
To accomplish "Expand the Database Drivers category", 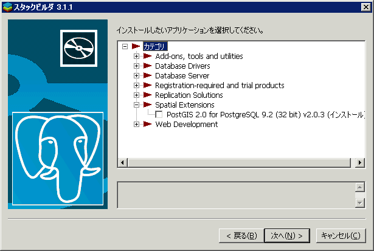I will [136, 66].
